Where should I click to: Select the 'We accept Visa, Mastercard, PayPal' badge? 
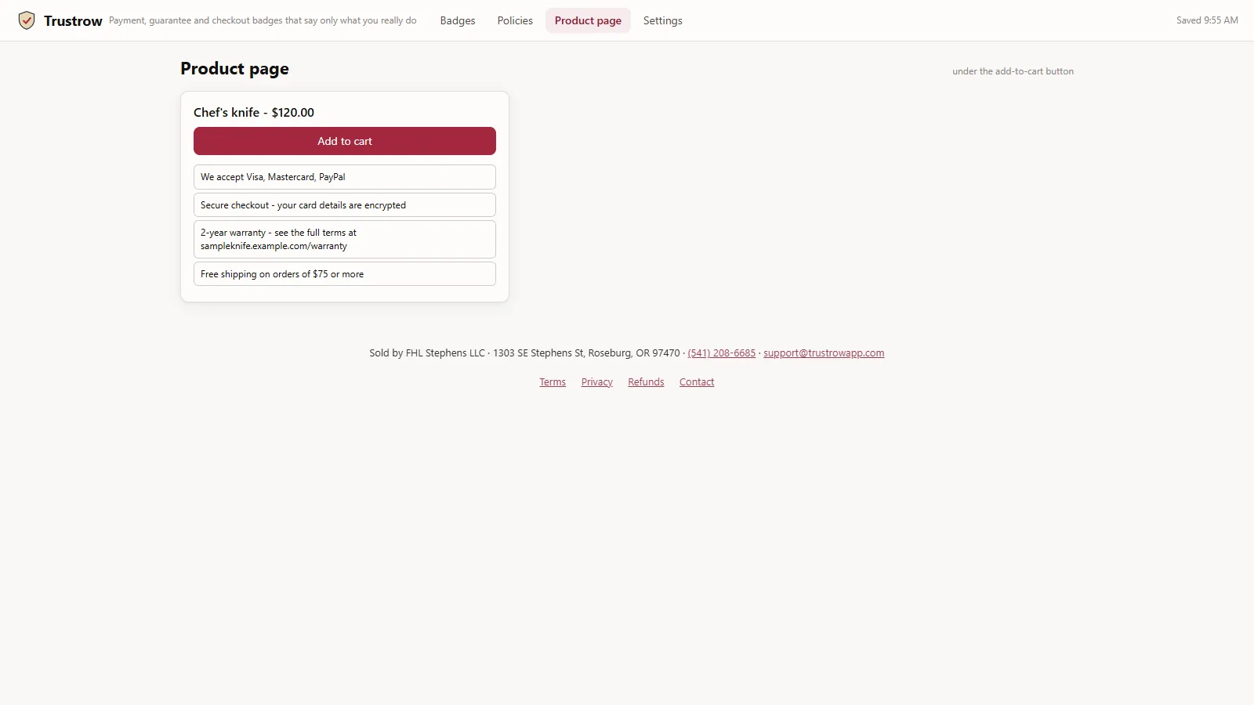pos(345,177)
